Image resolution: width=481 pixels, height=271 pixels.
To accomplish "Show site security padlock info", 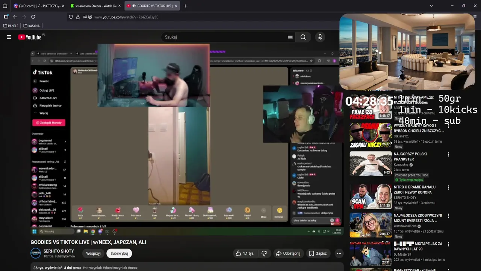I will point(78,17).
